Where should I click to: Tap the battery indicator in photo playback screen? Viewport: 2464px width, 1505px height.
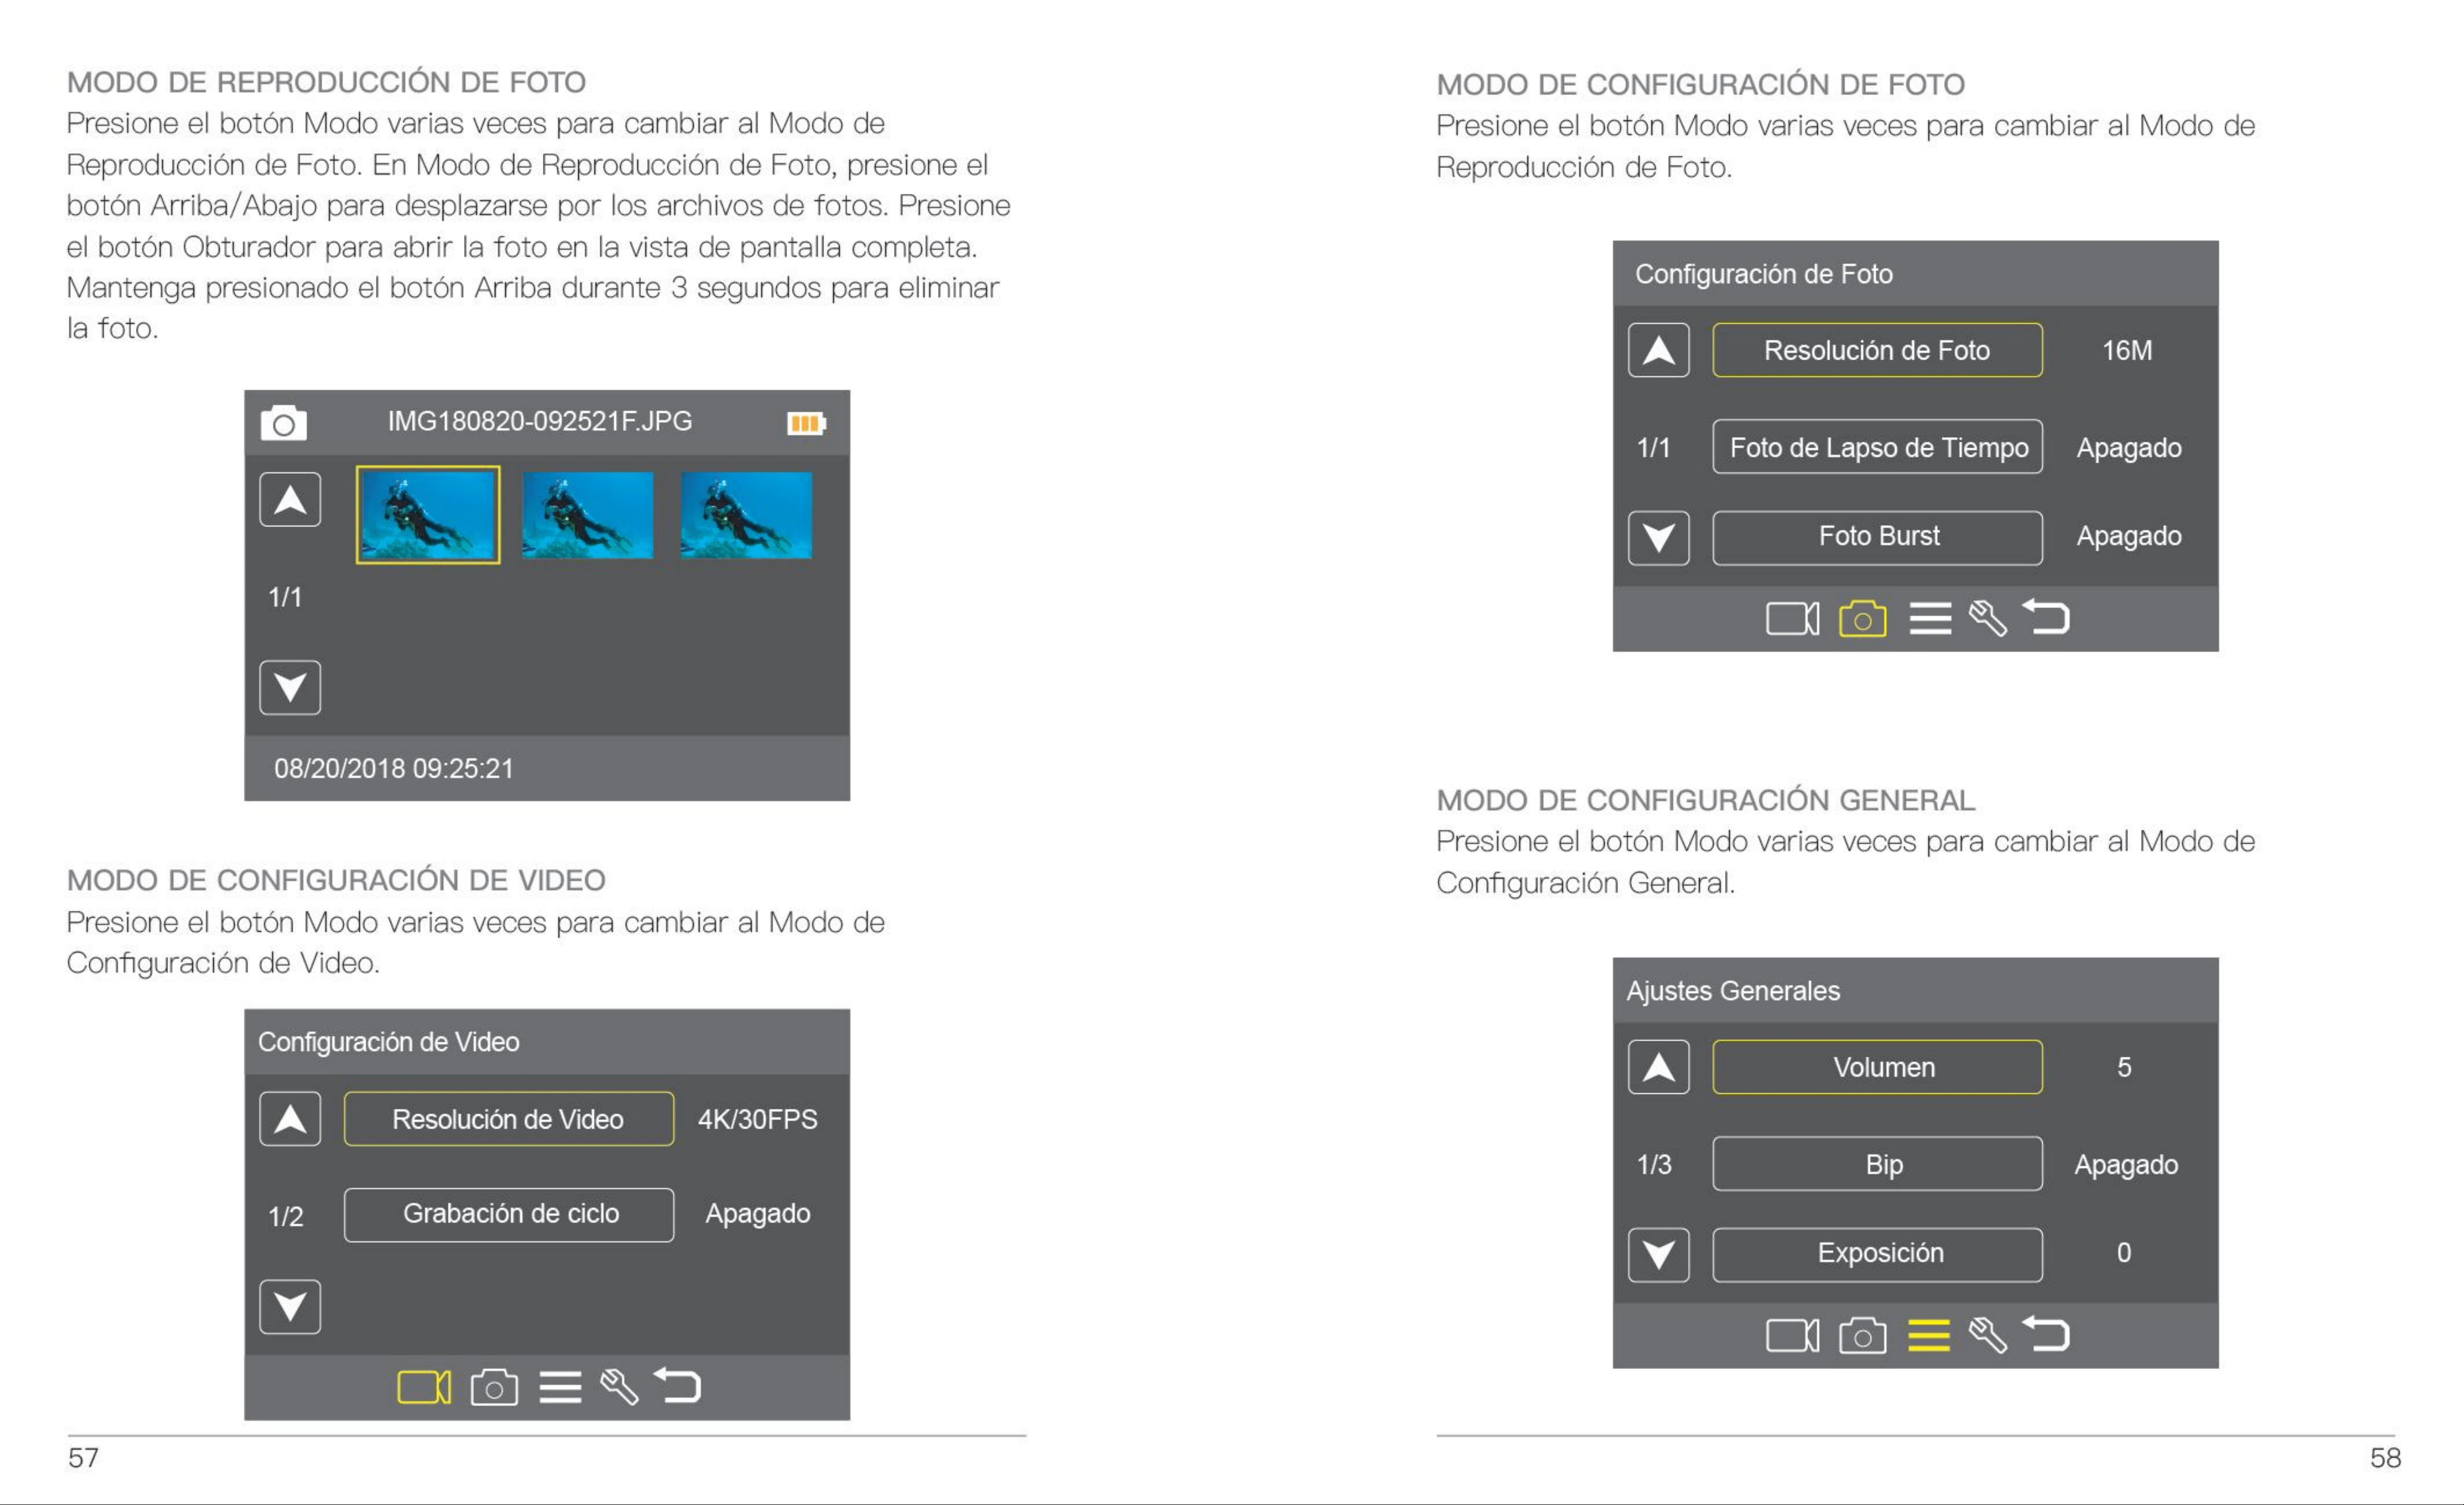click(x=806, y=423)
